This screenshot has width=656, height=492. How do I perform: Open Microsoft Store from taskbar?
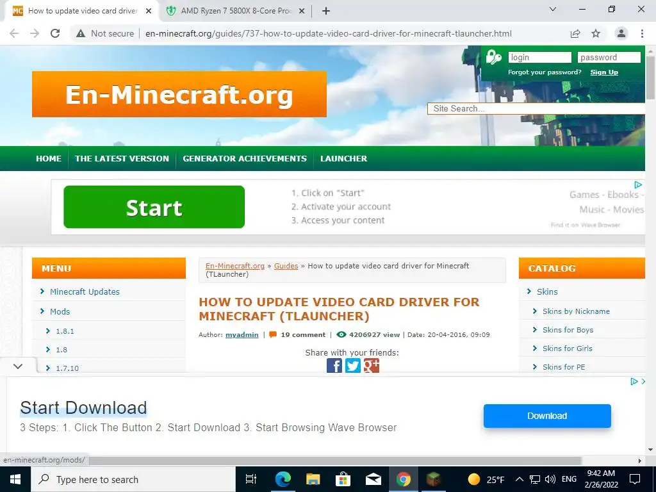343,479
